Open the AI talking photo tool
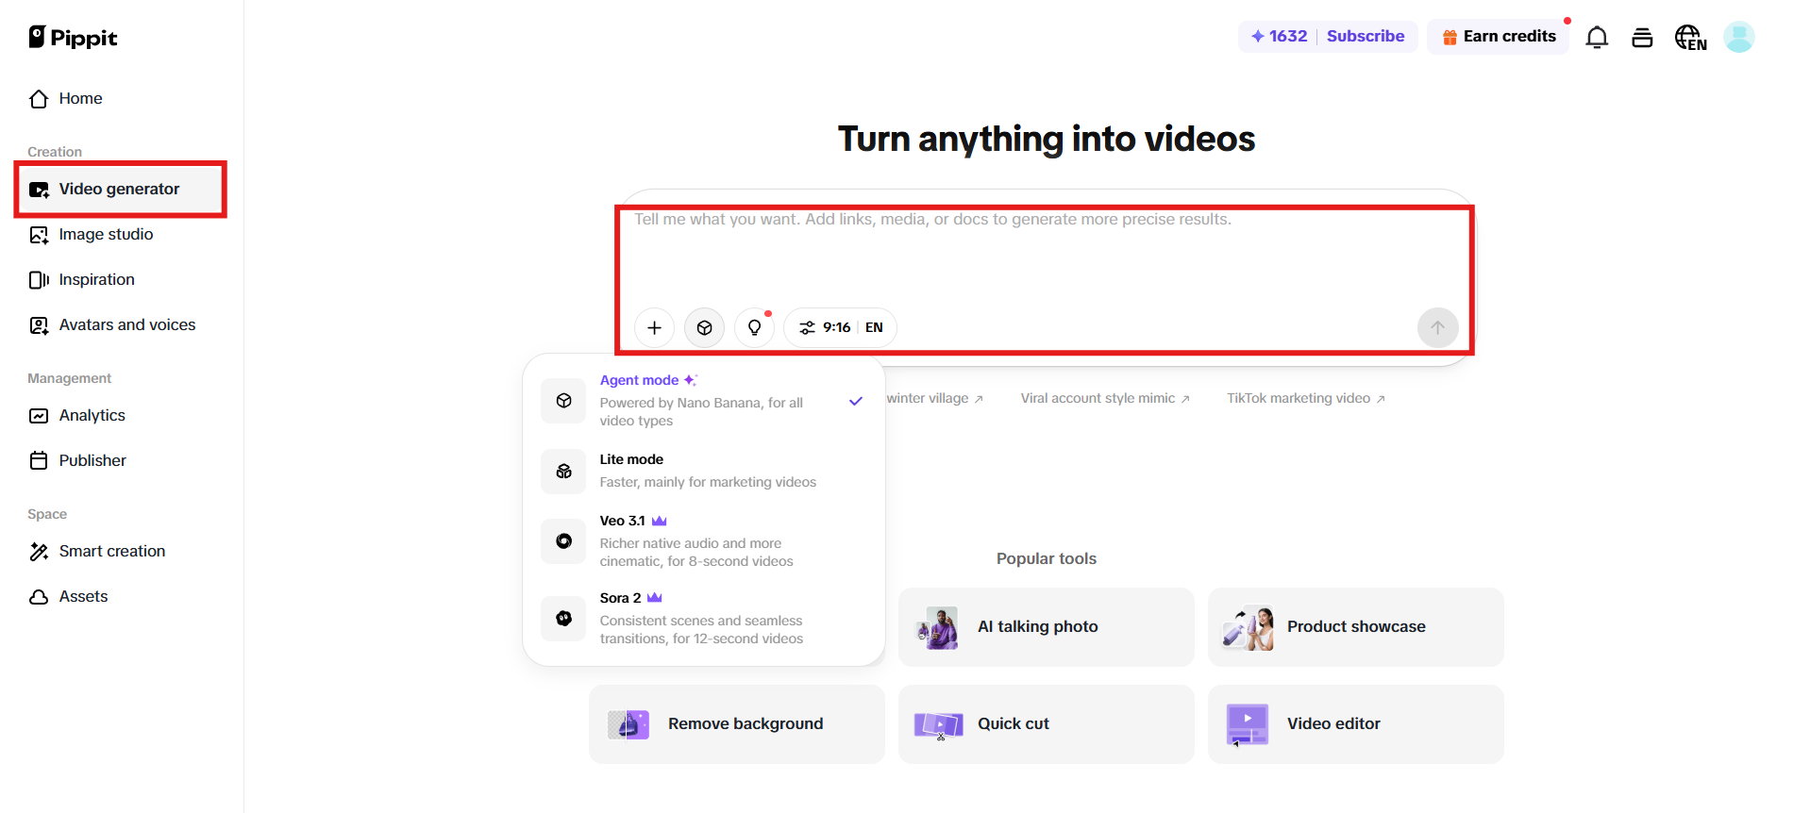This screenshot has width=1810, height=813. (1047, 627)
